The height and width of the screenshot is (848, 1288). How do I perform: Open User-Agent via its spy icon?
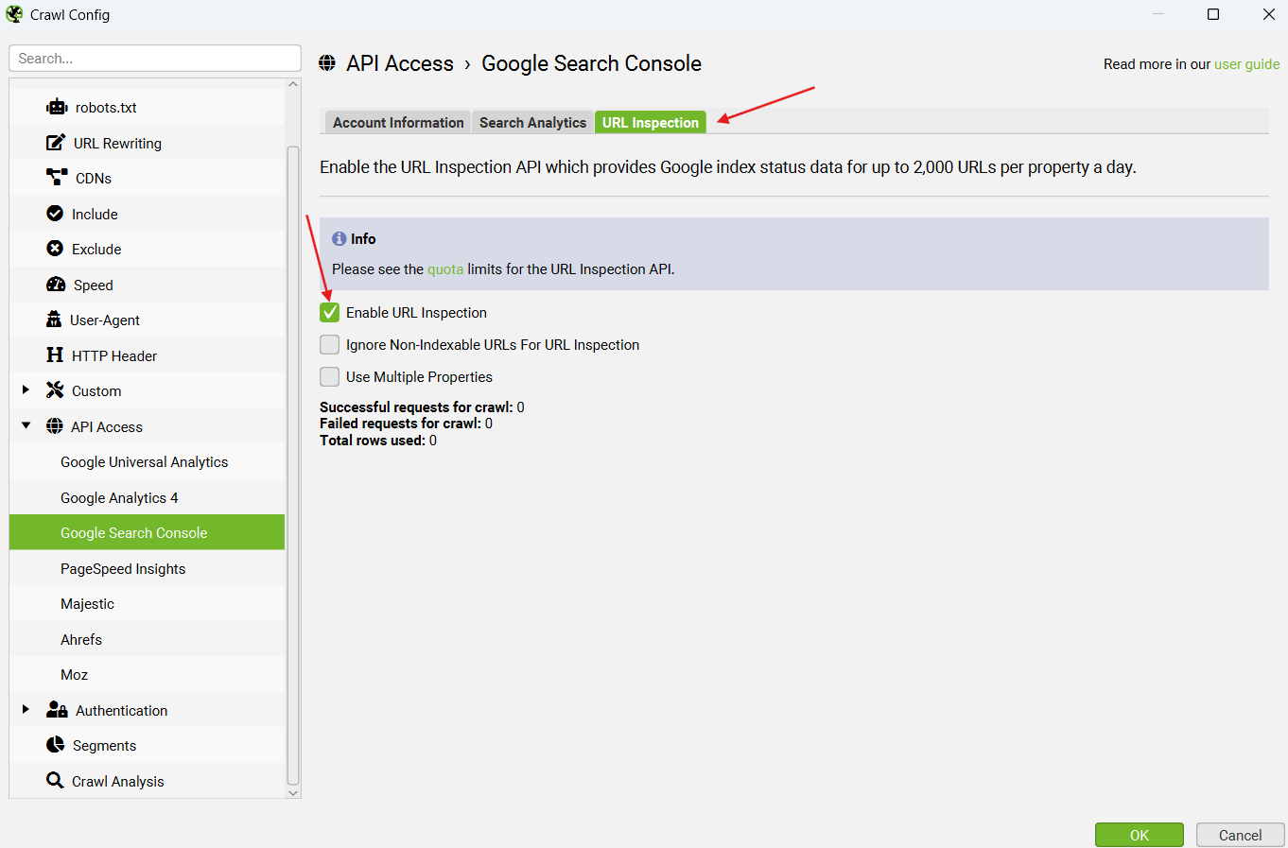54,320
